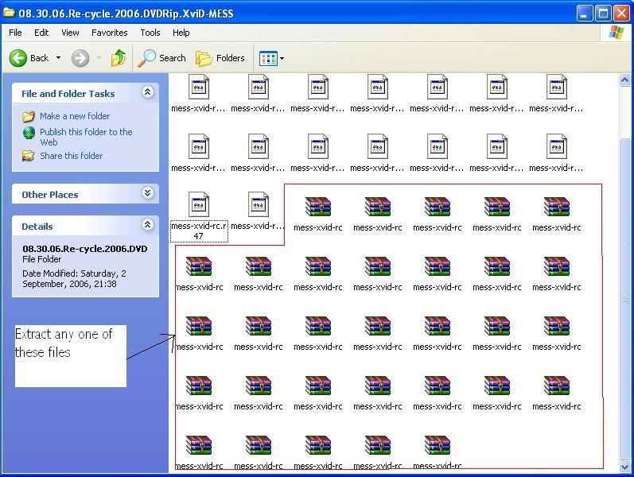Open the Edit menu
Screen dimensions: 634x477
pyautogui.click(x=41, y=33)
